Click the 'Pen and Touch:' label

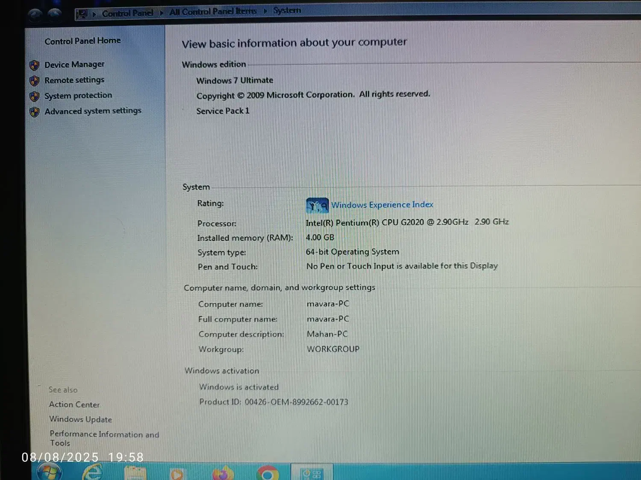[228, 267]
